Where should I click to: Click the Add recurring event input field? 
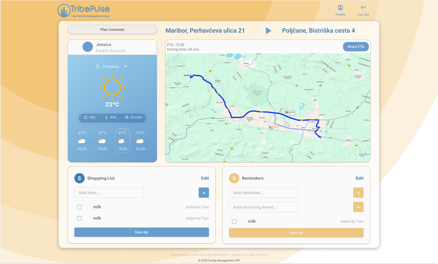click(263, 207)
